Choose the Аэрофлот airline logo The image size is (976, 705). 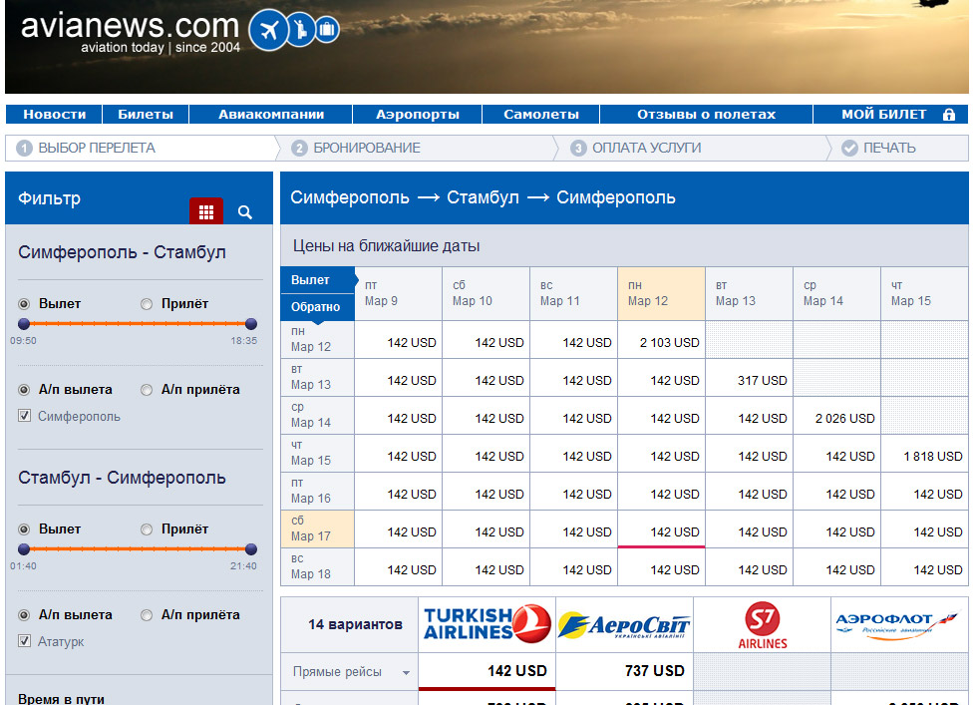click(898, 624)
